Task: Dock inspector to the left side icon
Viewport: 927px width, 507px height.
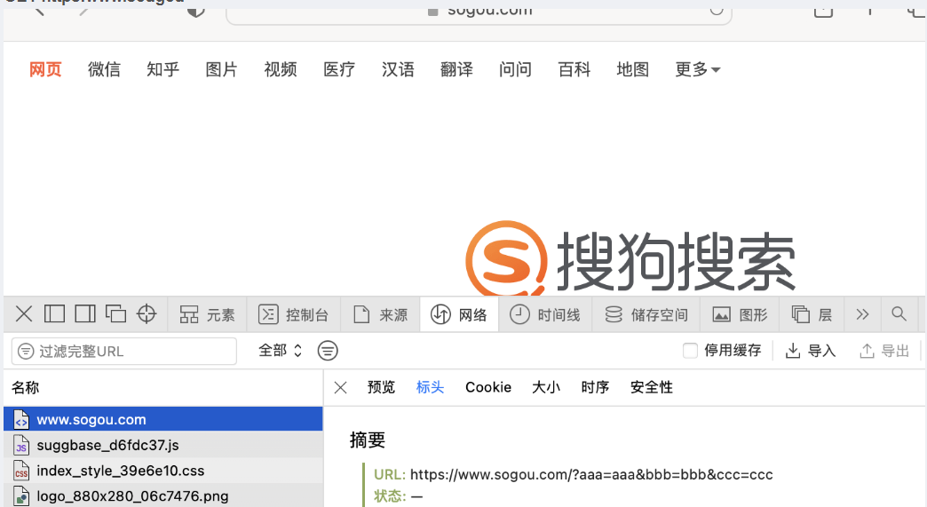Action: [54, 313]
